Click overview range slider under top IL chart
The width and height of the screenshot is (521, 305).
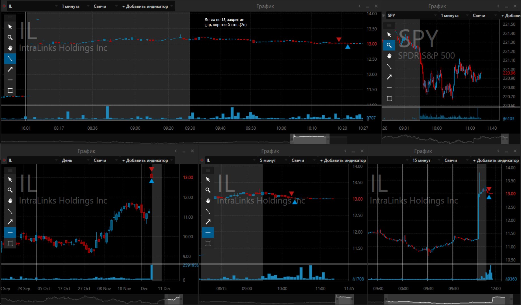(x=310, y=139)
